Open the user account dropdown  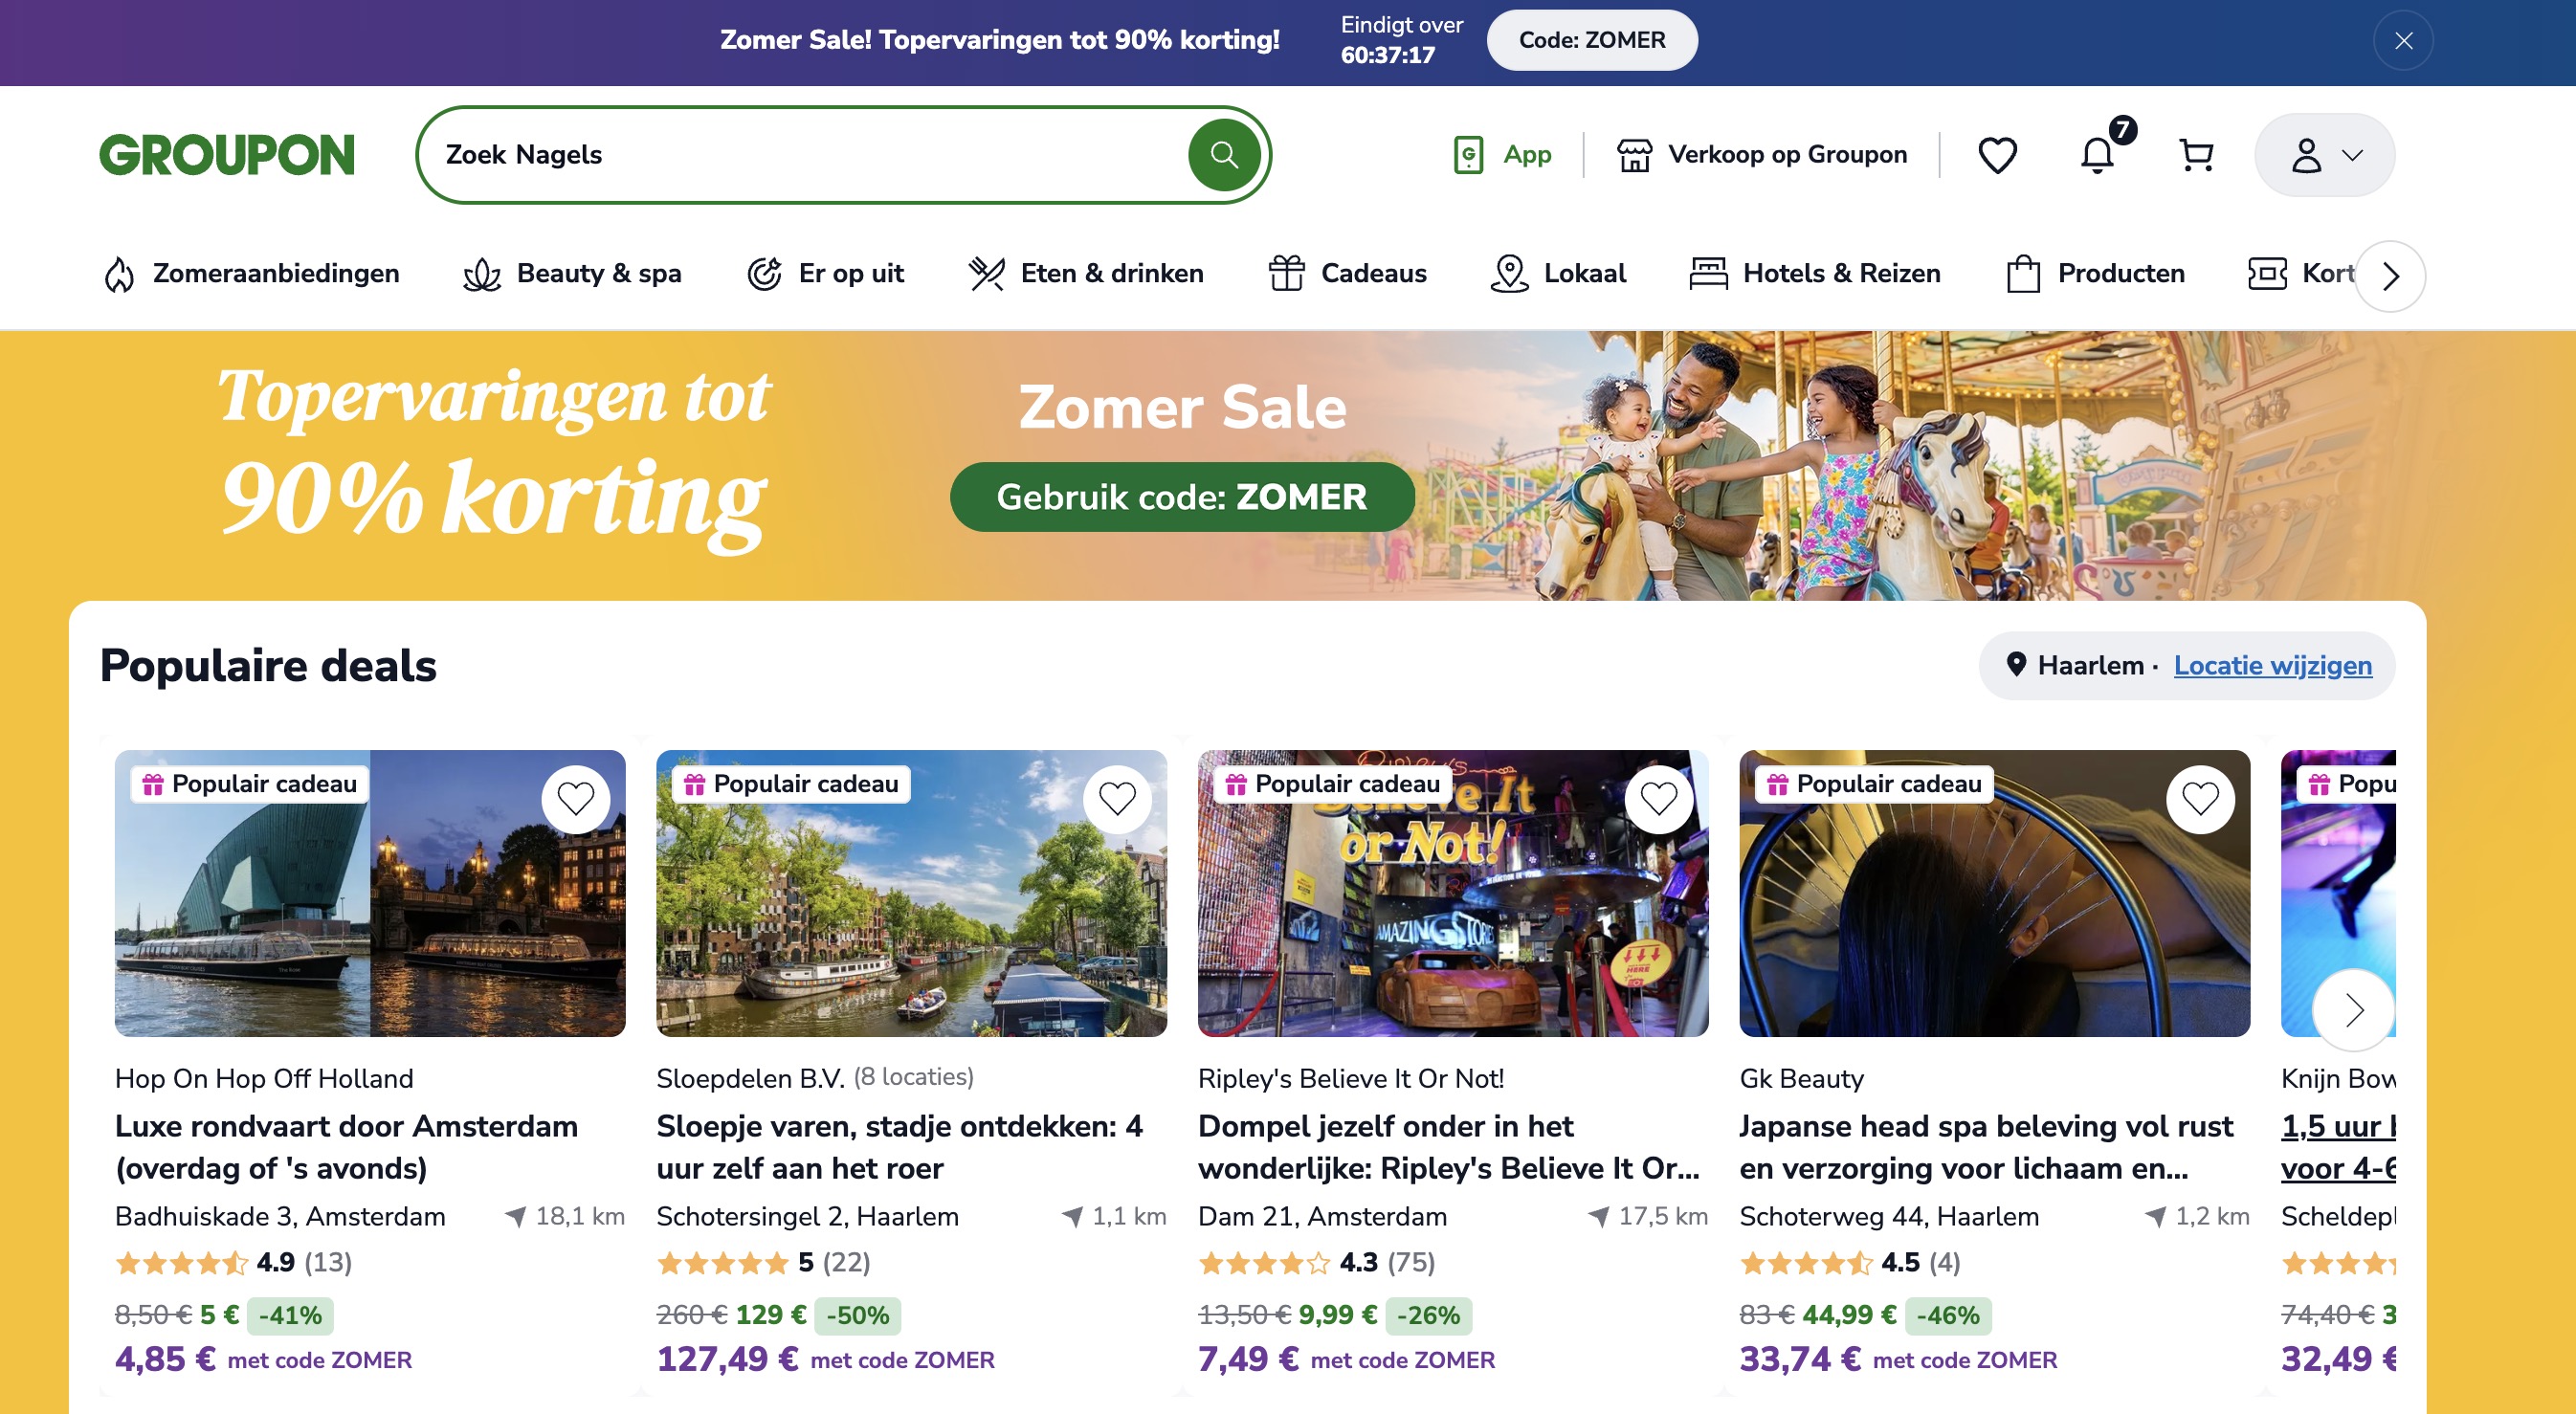[2324, 155]
